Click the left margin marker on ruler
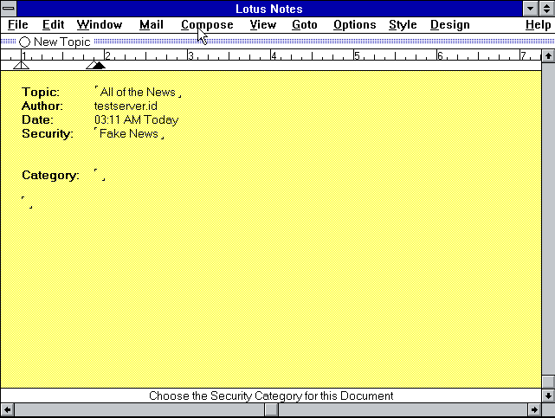This screenshot has height=418, width=555. click(x=22, y=65)
